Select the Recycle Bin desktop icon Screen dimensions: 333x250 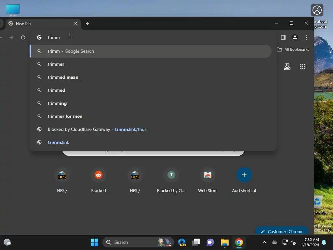(320, 205)
